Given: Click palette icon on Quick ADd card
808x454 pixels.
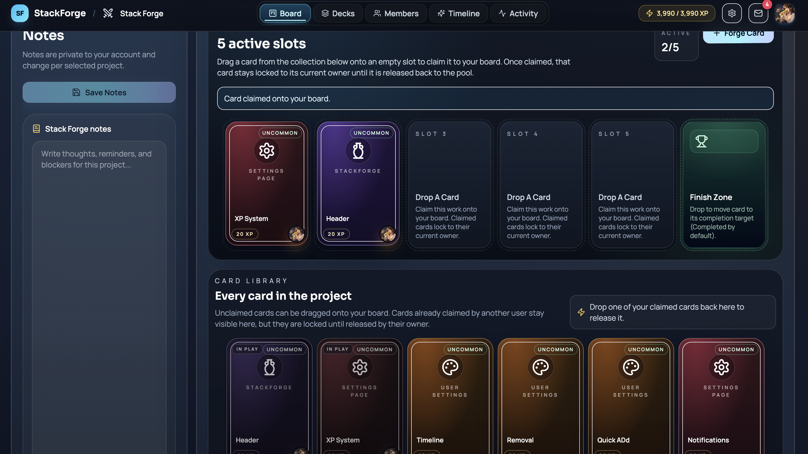Looking at the screenshot, I should pos(631,367).
